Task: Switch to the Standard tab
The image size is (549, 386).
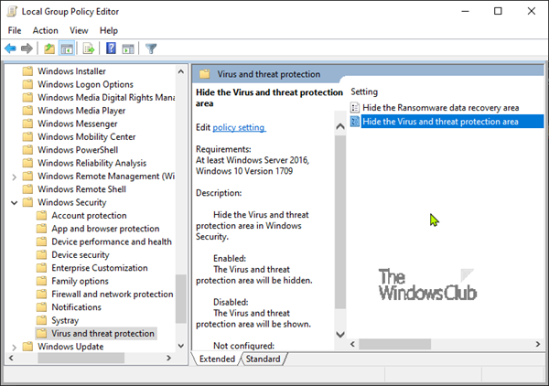Action: click(263, 359)
